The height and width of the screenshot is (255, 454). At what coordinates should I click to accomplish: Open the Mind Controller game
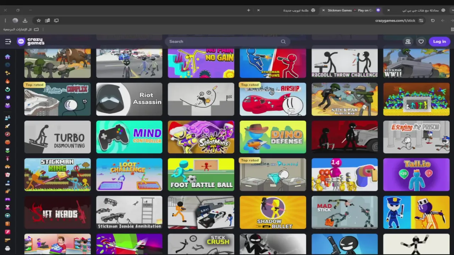click(x=129, y=137)
